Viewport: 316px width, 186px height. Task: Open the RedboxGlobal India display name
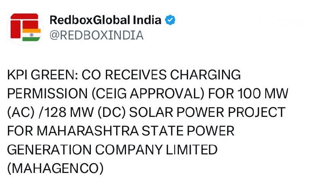(105, 20)
